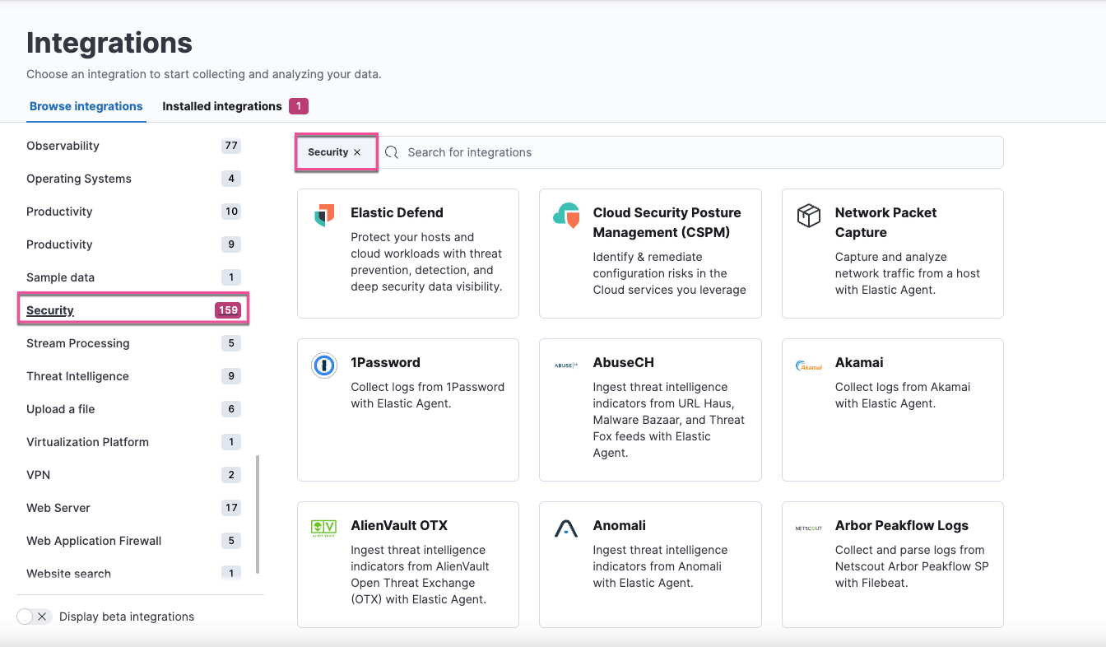1106x647 pixels.
Task: Click the Akamai integration logo
Action: (808, 365)
